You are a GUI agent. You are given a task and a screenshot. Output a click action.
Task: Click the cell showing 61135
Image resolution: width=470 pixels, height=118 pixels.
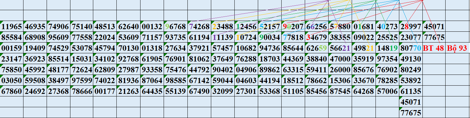pos(411,91)
